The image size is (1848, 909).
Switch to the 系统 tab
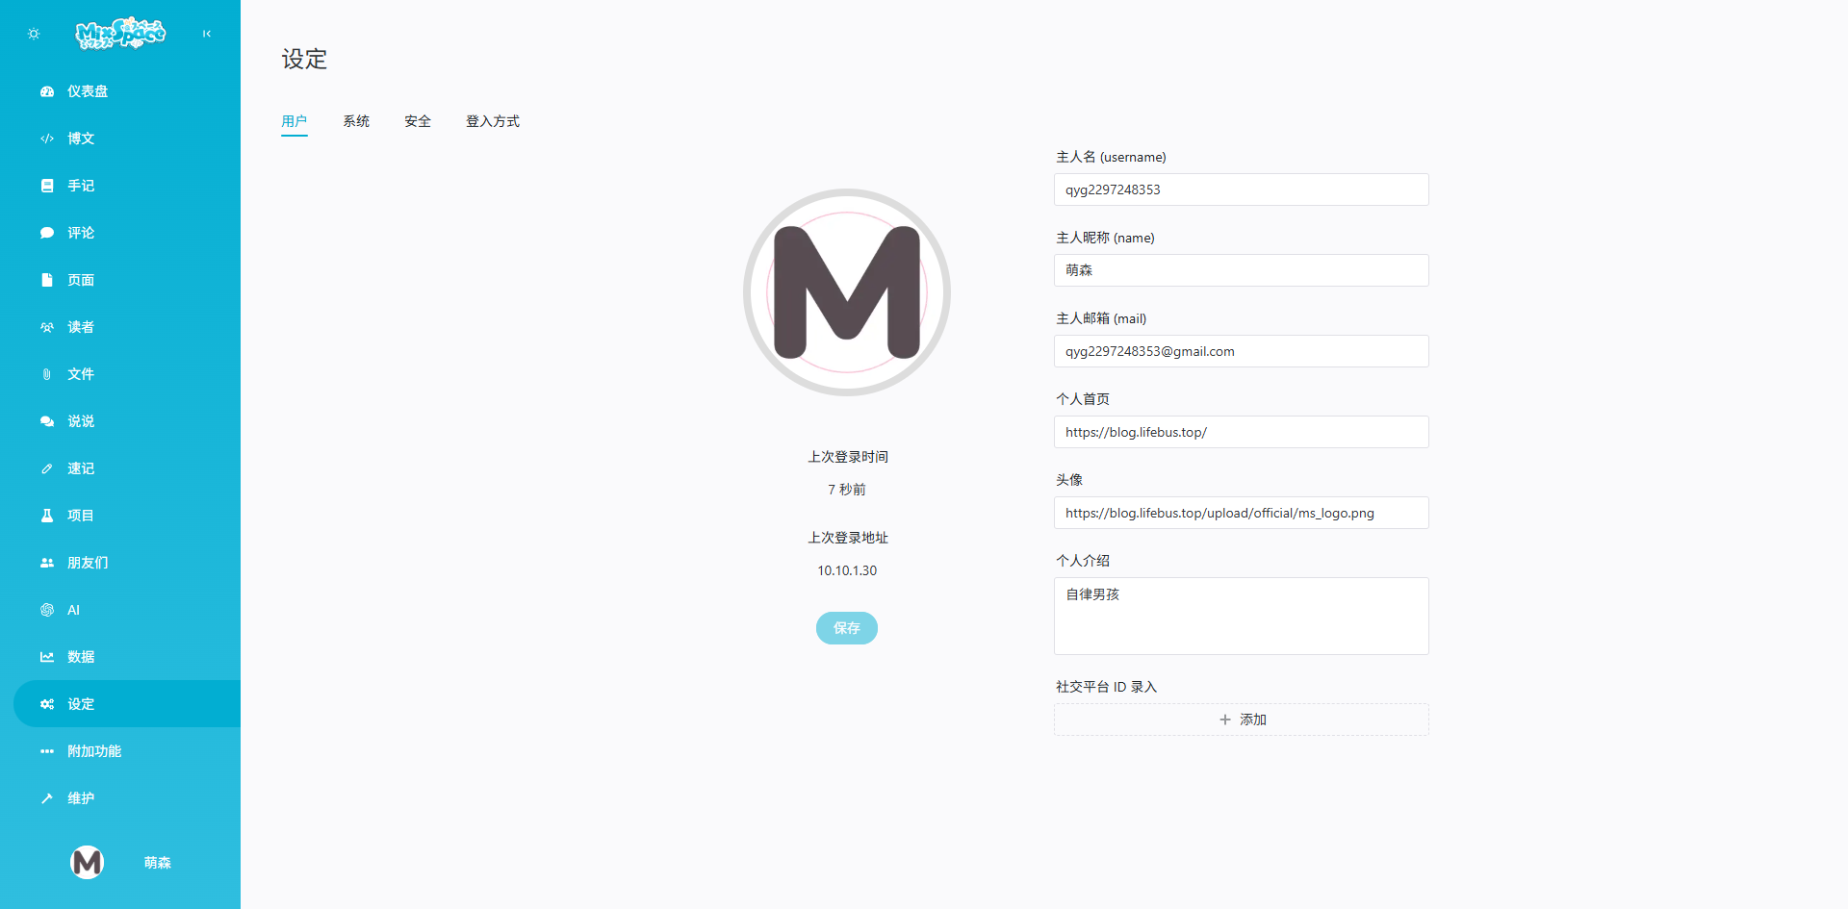coord(356,121)
